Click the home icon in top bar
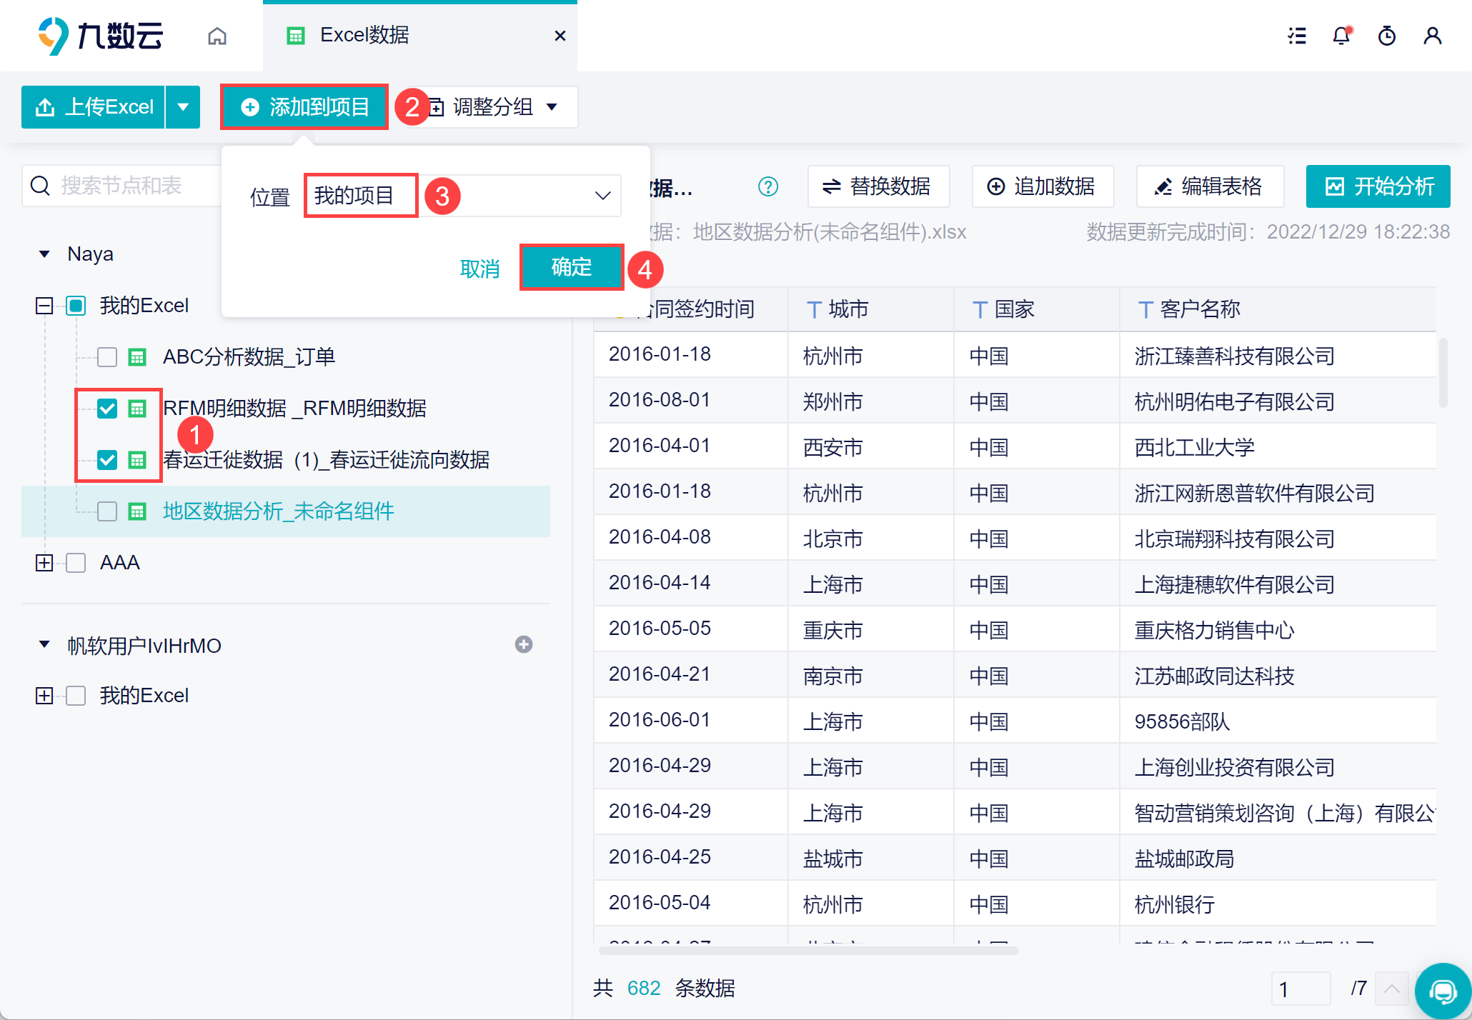Viewport: 1472px width, 1020px height. (x=217, y=36)
